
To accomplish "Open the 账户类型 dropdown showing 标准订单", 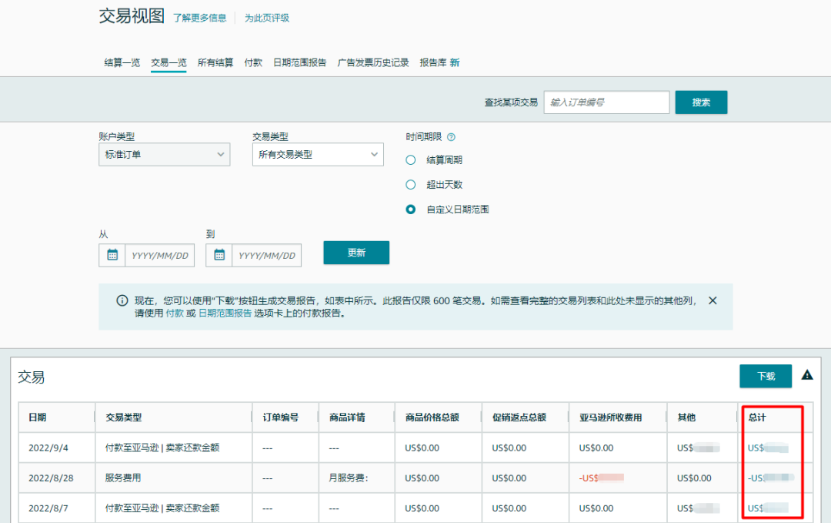I will [x=164, y=154].
